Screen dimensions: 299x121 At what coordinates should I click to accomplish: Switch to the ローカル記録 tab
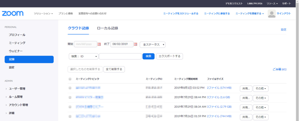click(x=107, y=28)
